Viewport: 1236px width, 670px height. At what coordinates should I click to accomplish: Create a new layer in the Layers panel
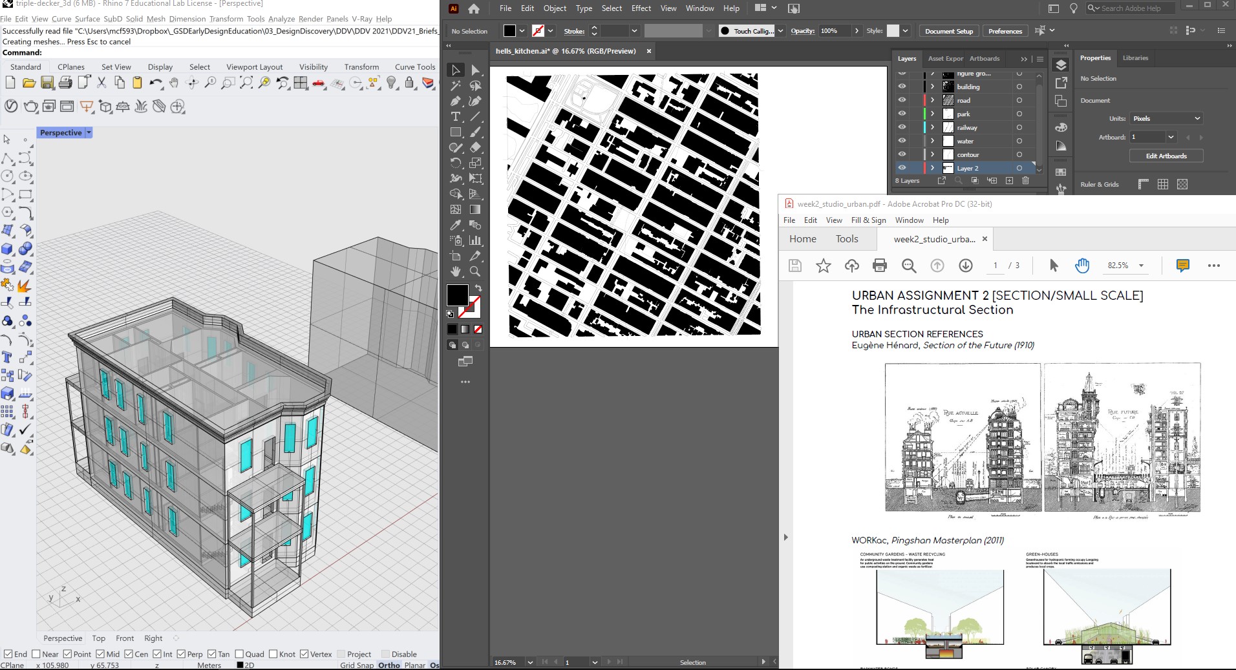[x=1009, y=181]
